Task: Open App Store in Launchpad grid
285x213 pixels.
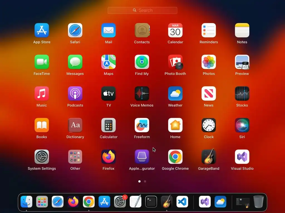Action: [42, 30]
